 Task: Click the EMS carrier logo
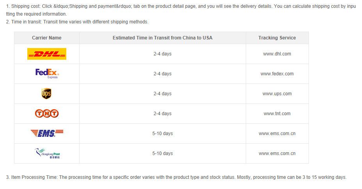click(x=47, y=133)
